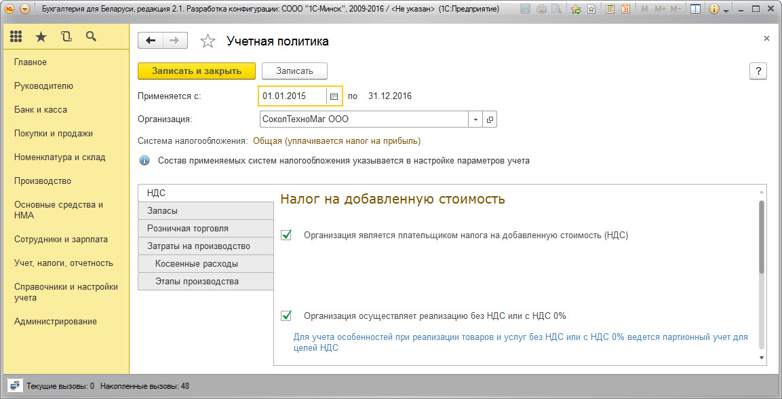Screen dimensions: 782x399
Task: Open the calendar icon in title bar
Action: (x=625, y=9)
